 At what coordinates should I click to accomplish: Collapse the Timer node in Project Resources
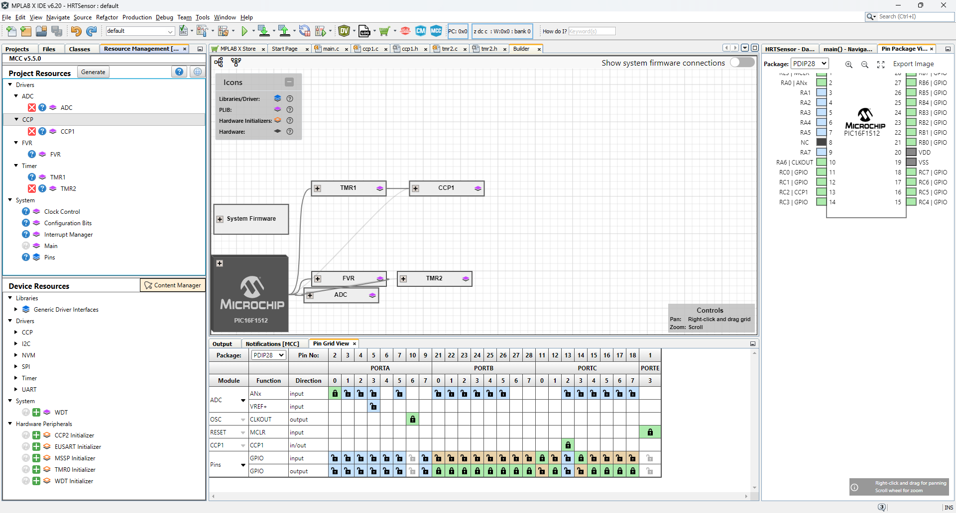click(16, 166)
